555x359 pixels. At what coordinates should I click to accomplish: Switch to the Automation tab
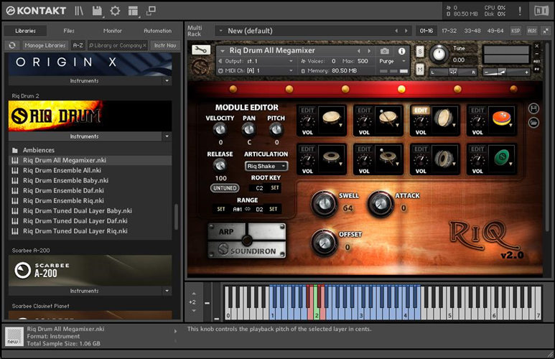(157, 31)
